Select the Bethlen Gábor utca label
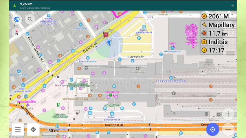 coord(36,49)
